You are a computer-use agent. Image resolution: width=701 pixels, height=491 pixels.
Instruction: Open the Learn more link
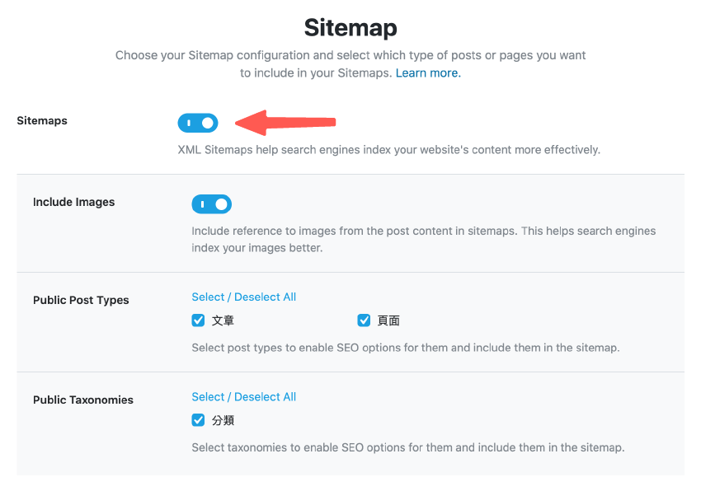point(427,72)
